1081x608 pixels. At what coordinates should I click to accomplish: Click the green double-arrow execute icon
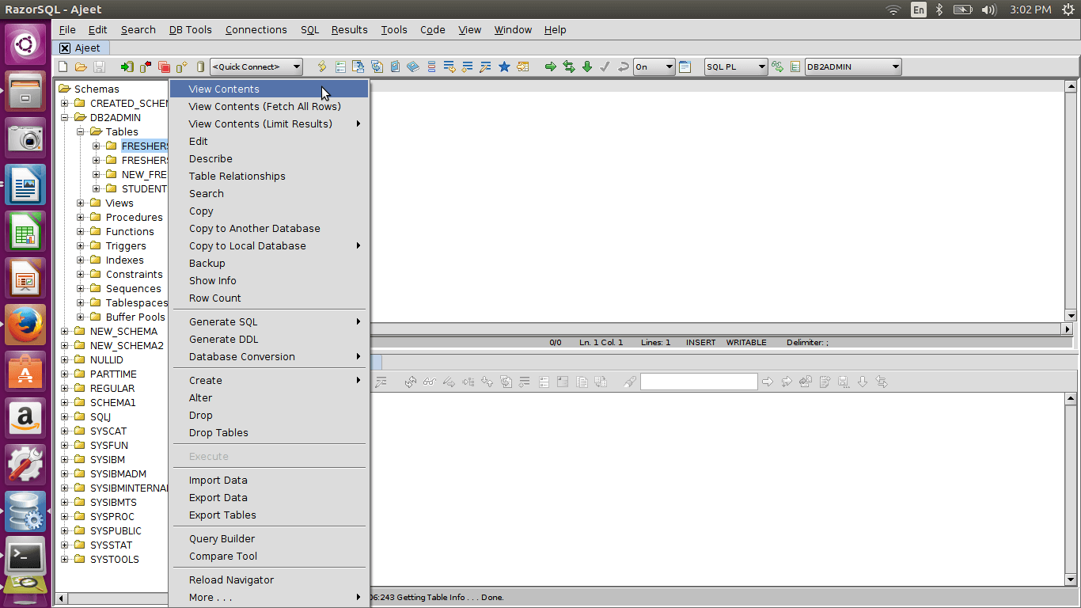(x=569, y=67)
